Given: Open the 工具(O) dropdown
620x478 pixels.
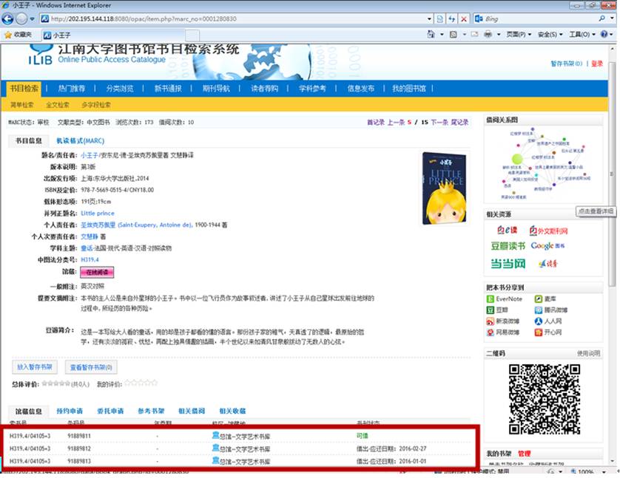Looking at the screenshot, I should (x=581, y=35).
